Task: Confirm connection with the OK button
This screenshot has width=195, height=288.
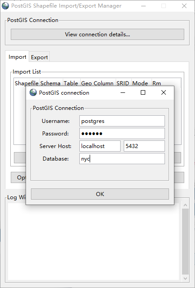Action: [100, 194]
